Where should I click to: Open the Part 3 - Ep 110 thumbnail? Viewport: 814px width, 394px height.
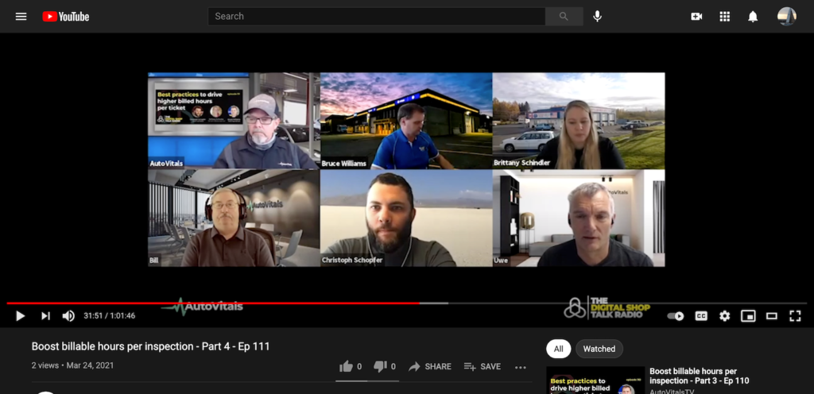595,380
